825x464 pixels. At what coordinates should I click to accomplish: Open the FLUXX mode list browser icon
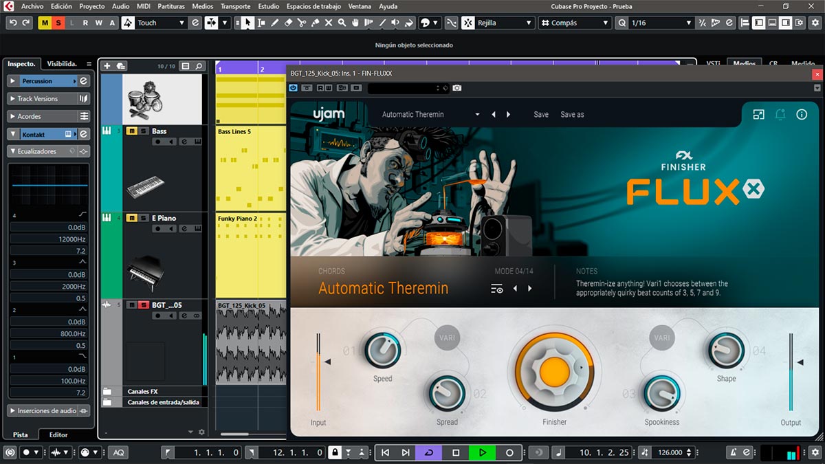[x=497, y=289]
